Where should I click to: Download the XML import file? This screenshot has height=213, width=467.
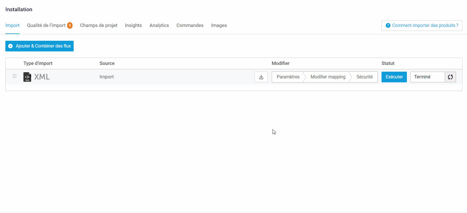pos(261,77)
